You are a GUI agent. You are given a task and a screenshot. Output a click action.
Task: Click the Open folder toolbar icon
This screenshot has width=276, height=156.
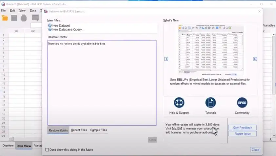click(x=5, y=18)
